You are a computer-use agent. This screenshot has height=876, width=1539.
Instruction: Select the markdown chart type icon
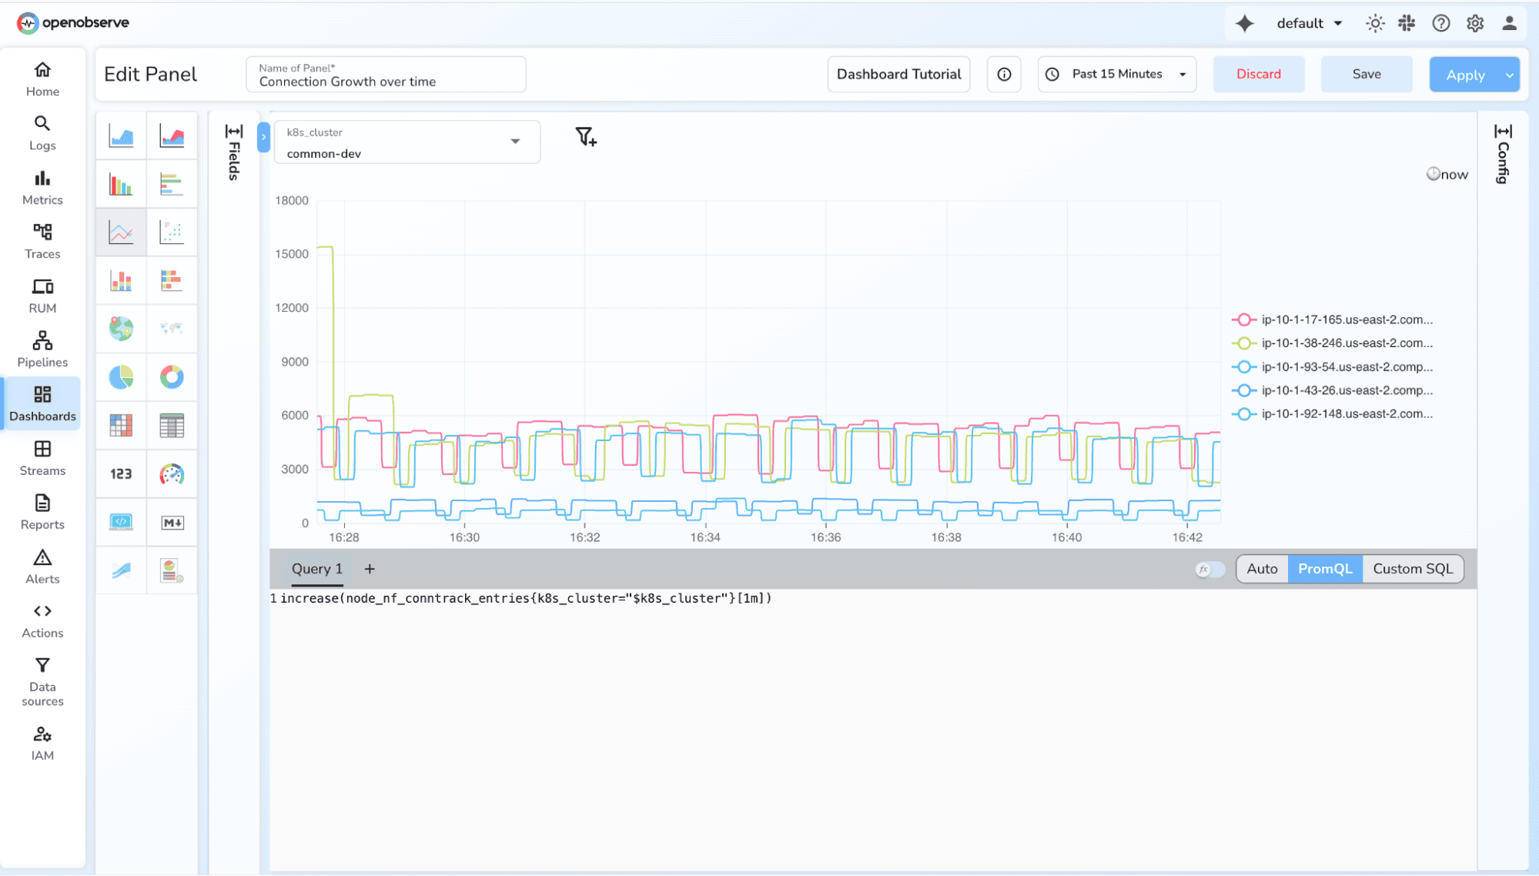pos(172,523)
